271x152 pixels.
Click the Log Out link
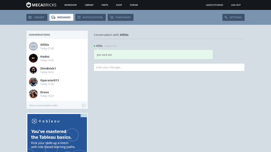tap(236, 5)
